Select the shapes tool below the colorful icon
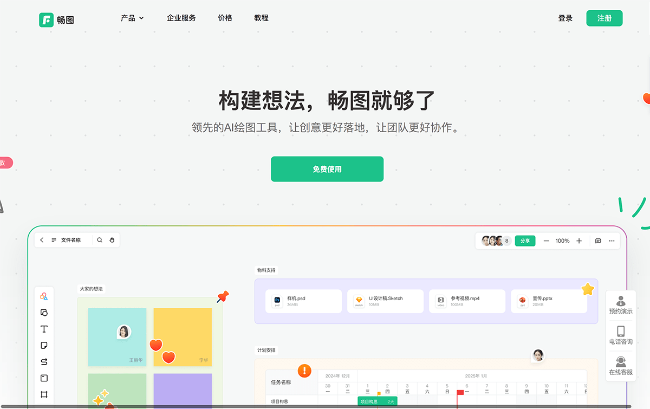The height and width of the screenshot is (409, 650). [x=44, y=313]
